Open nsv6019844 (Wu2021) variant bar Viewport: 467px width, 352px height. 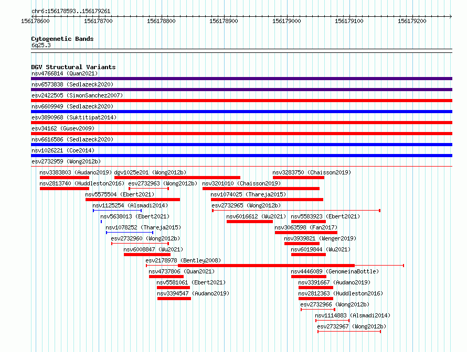click(x=309, y=255)
